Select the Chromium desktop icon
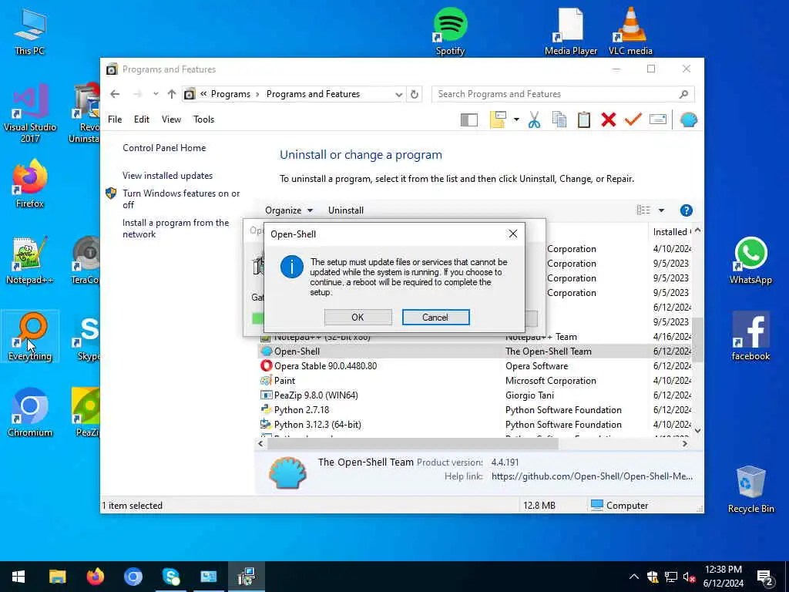 (30, 413)
